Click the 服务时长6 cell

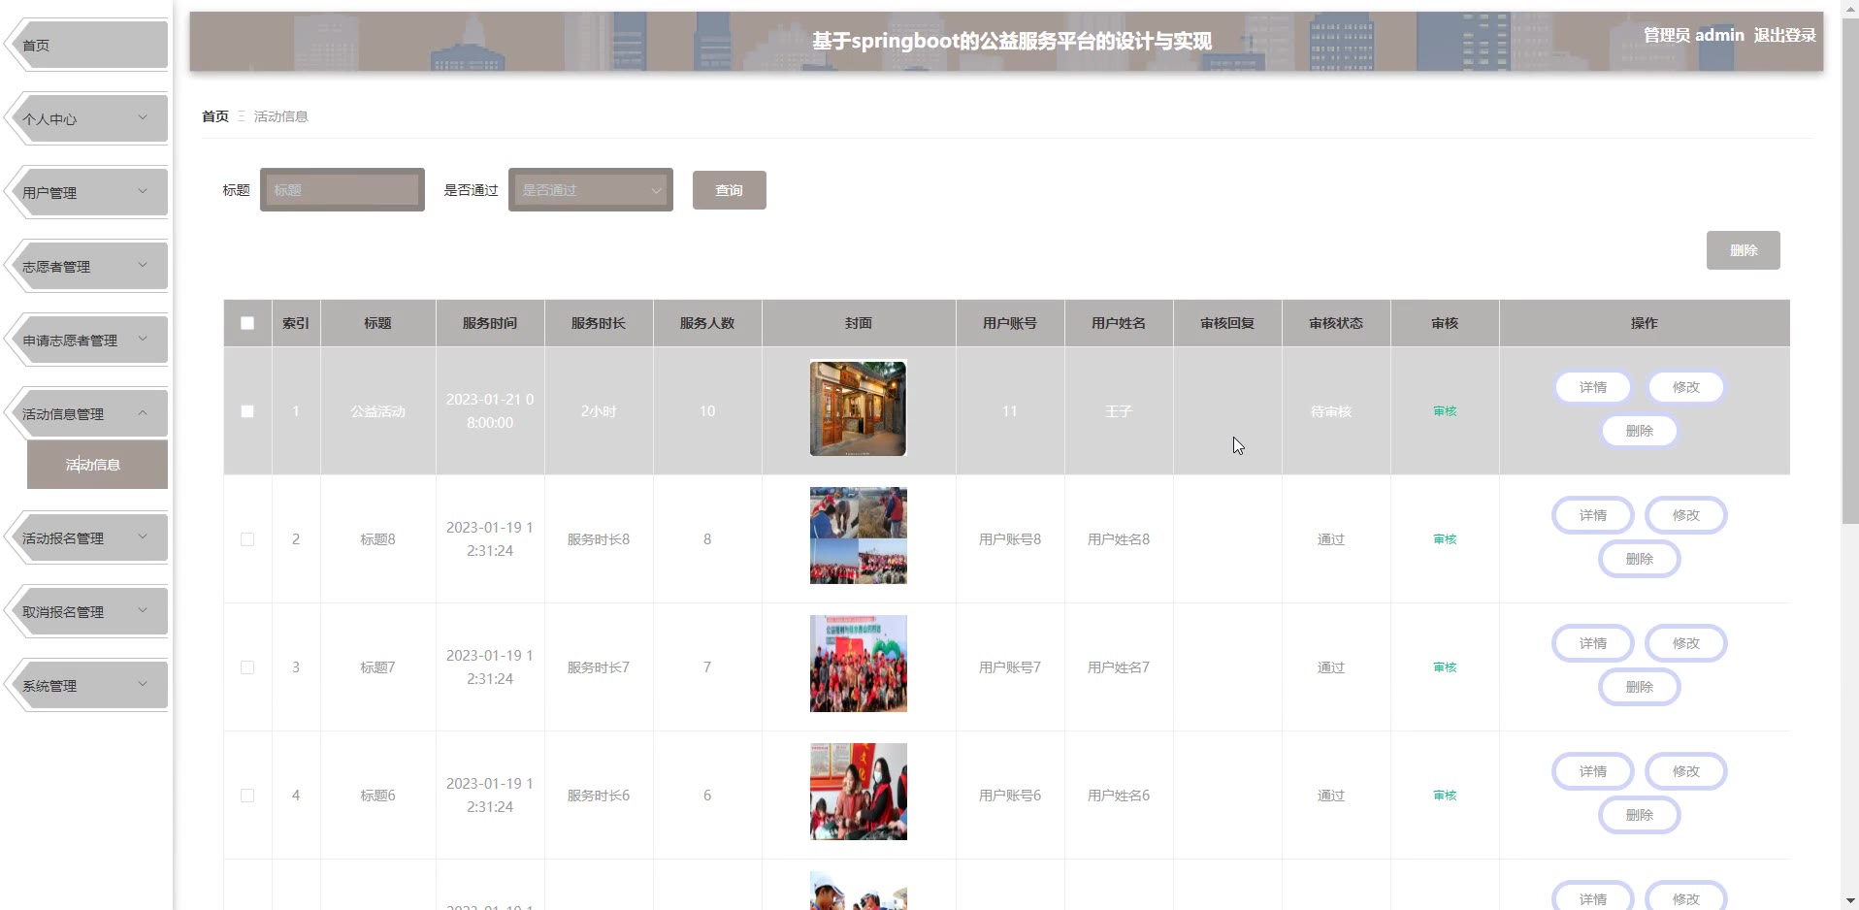(x=599, y=796)
